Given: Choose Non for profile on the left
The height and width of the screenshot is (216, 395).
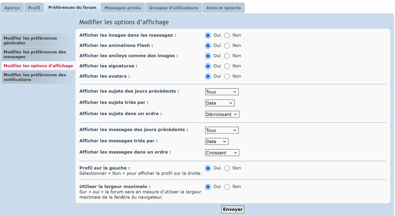Looking at the screenshot, I should pyautogui.click(x=227, y=168).
